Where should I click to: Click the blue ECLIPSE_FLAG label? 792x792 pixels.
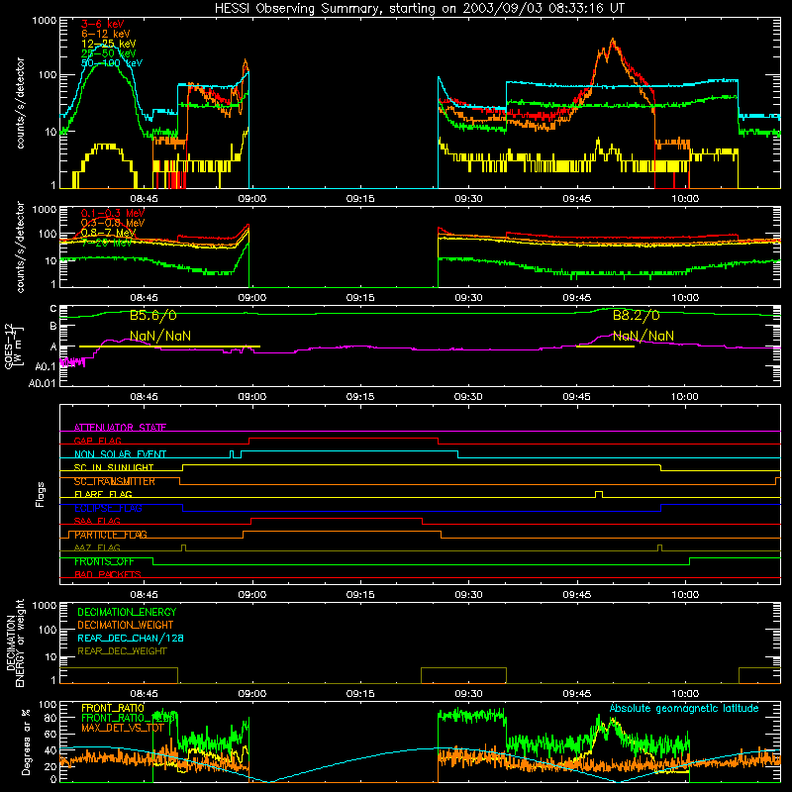(108, 508)
